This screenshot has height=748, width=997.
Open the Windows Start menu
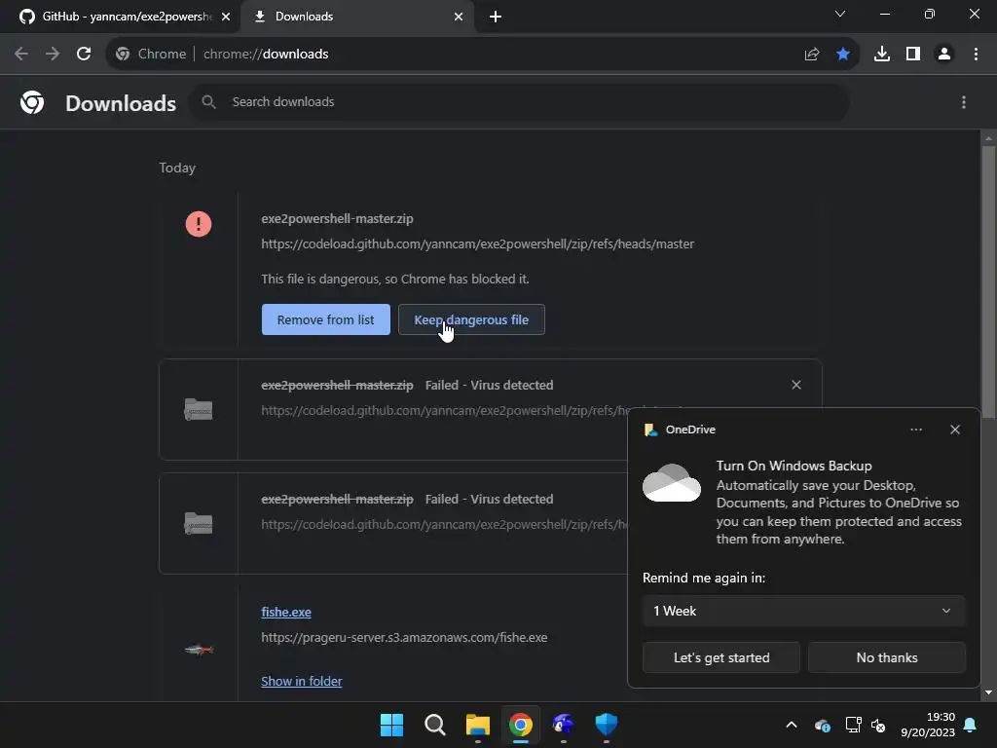pyautogui.click(x=391, y=725)
